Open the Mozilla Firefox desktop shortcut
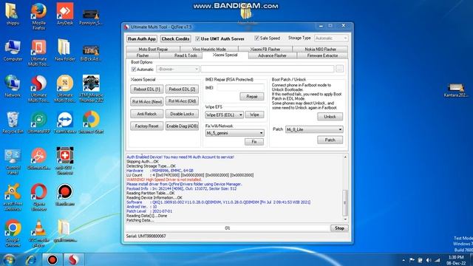Image resolution: width=473 pixels, height=266 pixels. tap(38, 16)
